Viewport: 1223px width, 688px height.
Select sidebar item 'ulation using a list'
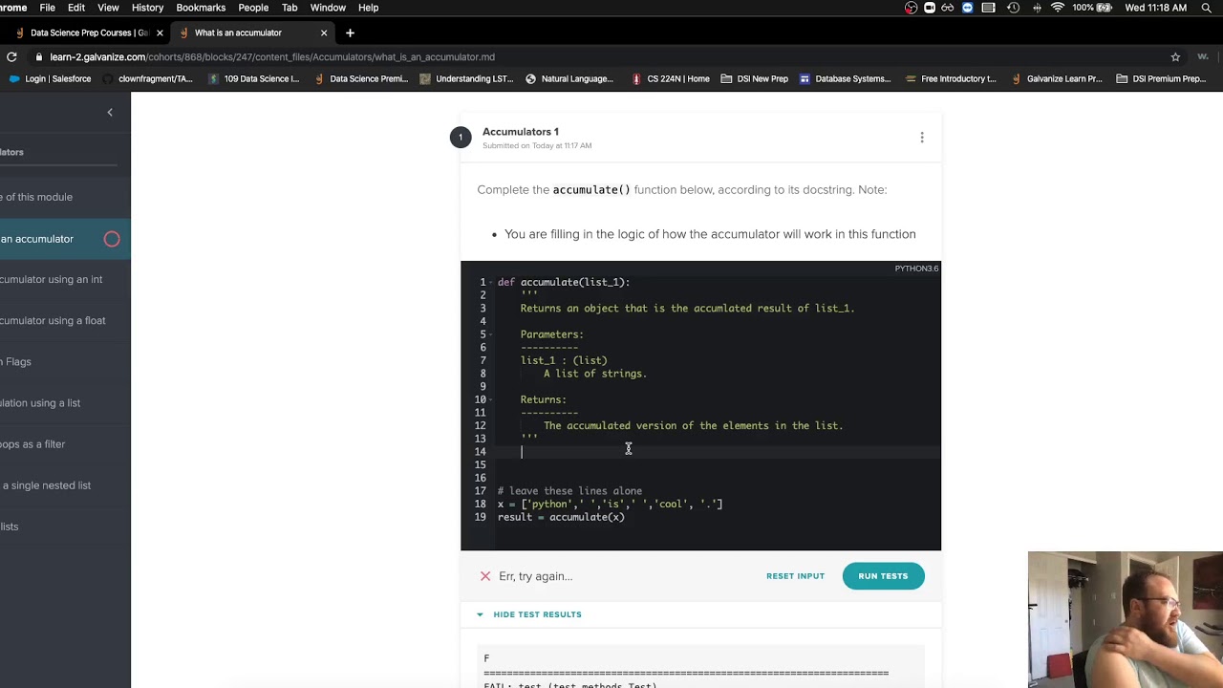tap(40, 402)
